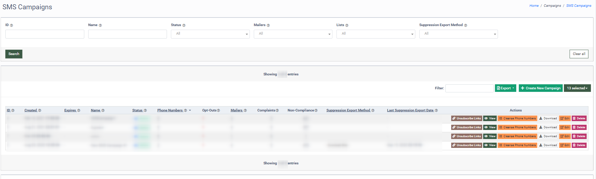Viewport: 596px width, 179px height.
Task: Click Create New Campaign button
Action: 541,88
